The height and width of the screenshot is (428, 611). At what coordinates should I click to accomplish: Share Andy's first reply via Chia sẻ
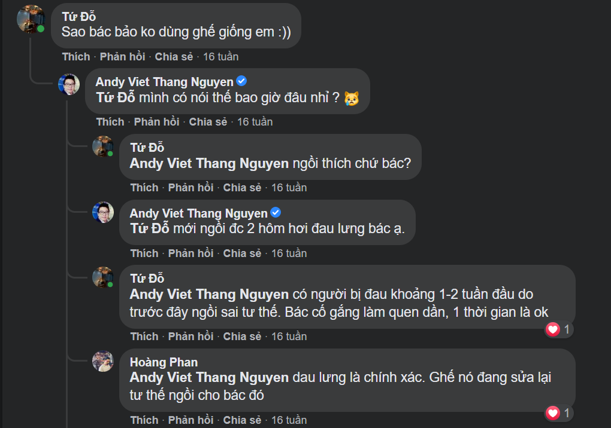pos(208,122)
